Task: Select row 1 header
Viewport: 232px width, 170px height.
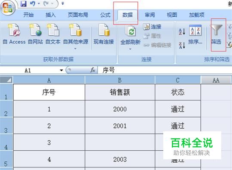Action: click(x=6, y=92)
